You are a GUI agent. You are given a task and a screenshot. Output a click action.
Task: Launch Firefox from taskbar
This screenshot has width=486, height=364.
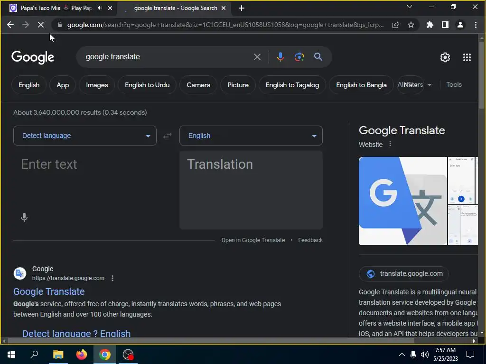[82, 355]
